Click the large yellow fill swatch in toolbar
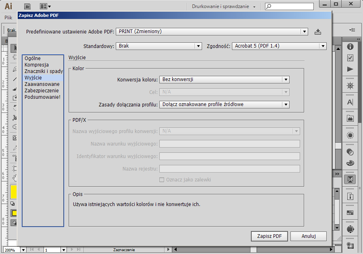The height and width of the screenshot is (254, 363). point(13,192)
